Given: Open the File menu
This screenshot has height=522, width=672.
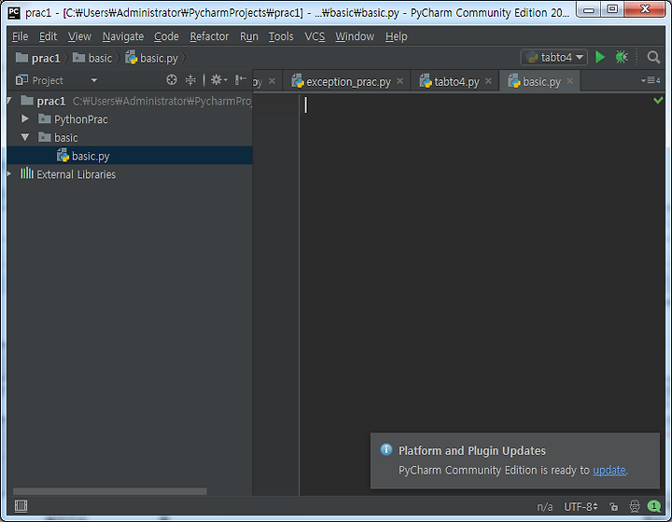Looking at the screenshot, I should point(20,36).
